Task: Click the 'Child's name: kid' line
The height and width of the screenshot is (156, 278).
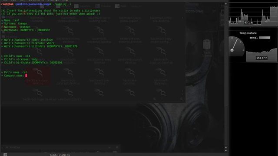Action: click(x=16, y=56)
